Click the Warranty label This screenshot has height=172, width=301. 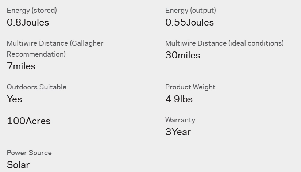[180, 120]
